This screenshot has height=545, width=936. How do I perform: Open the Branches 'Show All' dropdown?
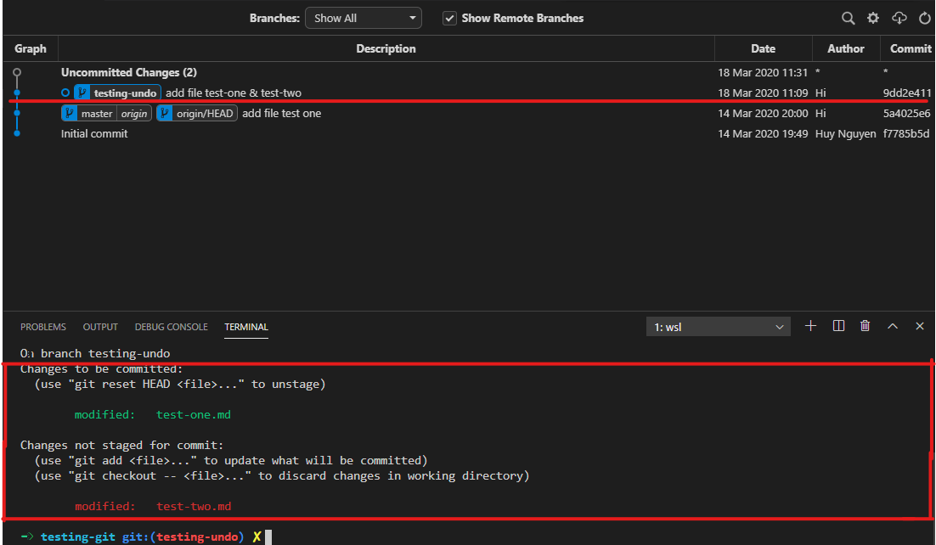pyautogui.click(x=364, y=18)
